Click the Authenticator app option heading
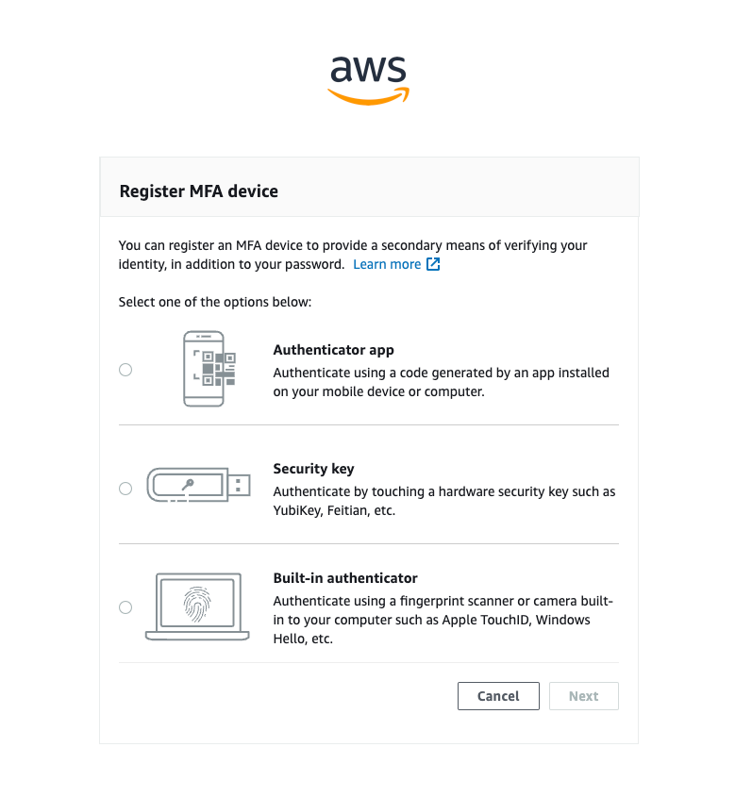 pyautogui.click(x=333, y=350)
